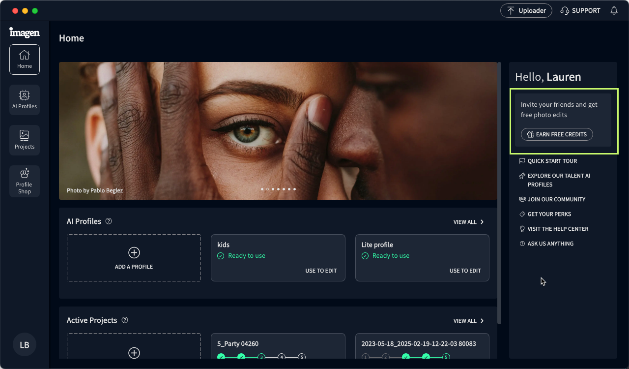Open the Lite profile card title
This screenshot has height=369, width=629.
point(377,245)
